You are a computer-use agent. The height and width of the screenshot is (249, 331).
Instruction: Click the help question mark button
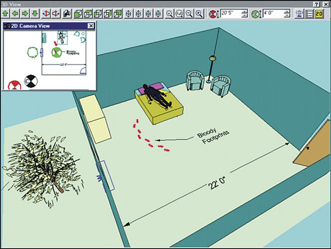[317, 3]
